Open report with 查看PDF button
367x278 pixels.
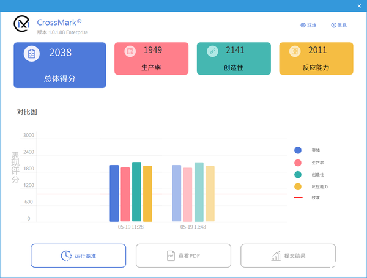pyautogui.click(x=183, y=255)
